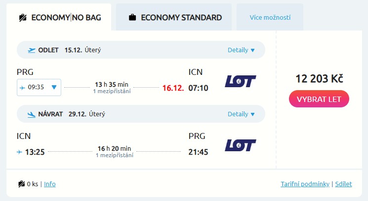368x201 pixels.
Task: Click small plane icon next to 13:25
Action: point(20,152)
